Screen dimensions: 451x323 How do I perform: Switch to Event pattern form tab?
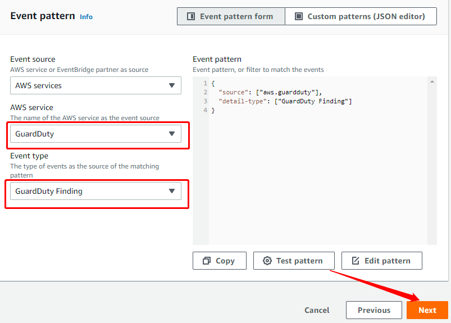point(231,16)
